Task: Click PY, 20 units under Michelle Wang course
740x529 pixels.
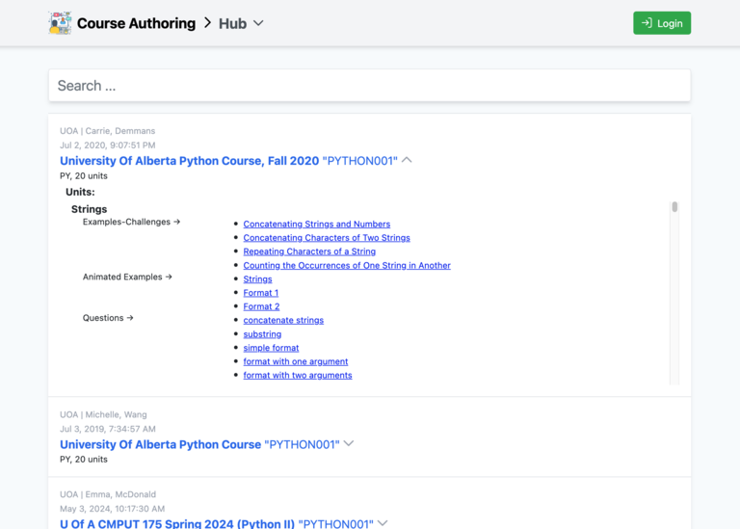Action: tap(84, 460)
